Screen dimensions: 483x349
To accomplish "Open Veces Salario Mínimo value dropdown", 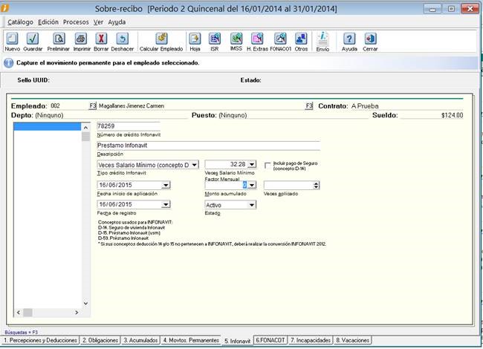I will pos(252,165).
